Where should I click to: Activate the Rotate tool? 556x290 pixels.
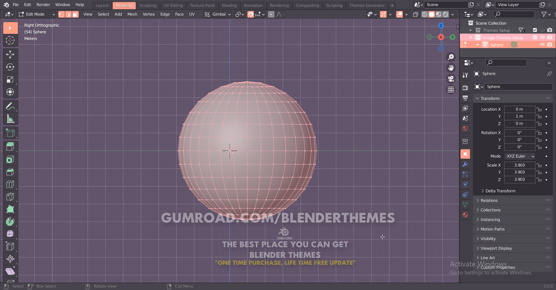11,67
